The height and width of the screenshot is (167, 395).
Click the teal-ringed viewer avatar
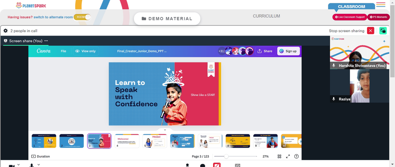coord(243,51)
